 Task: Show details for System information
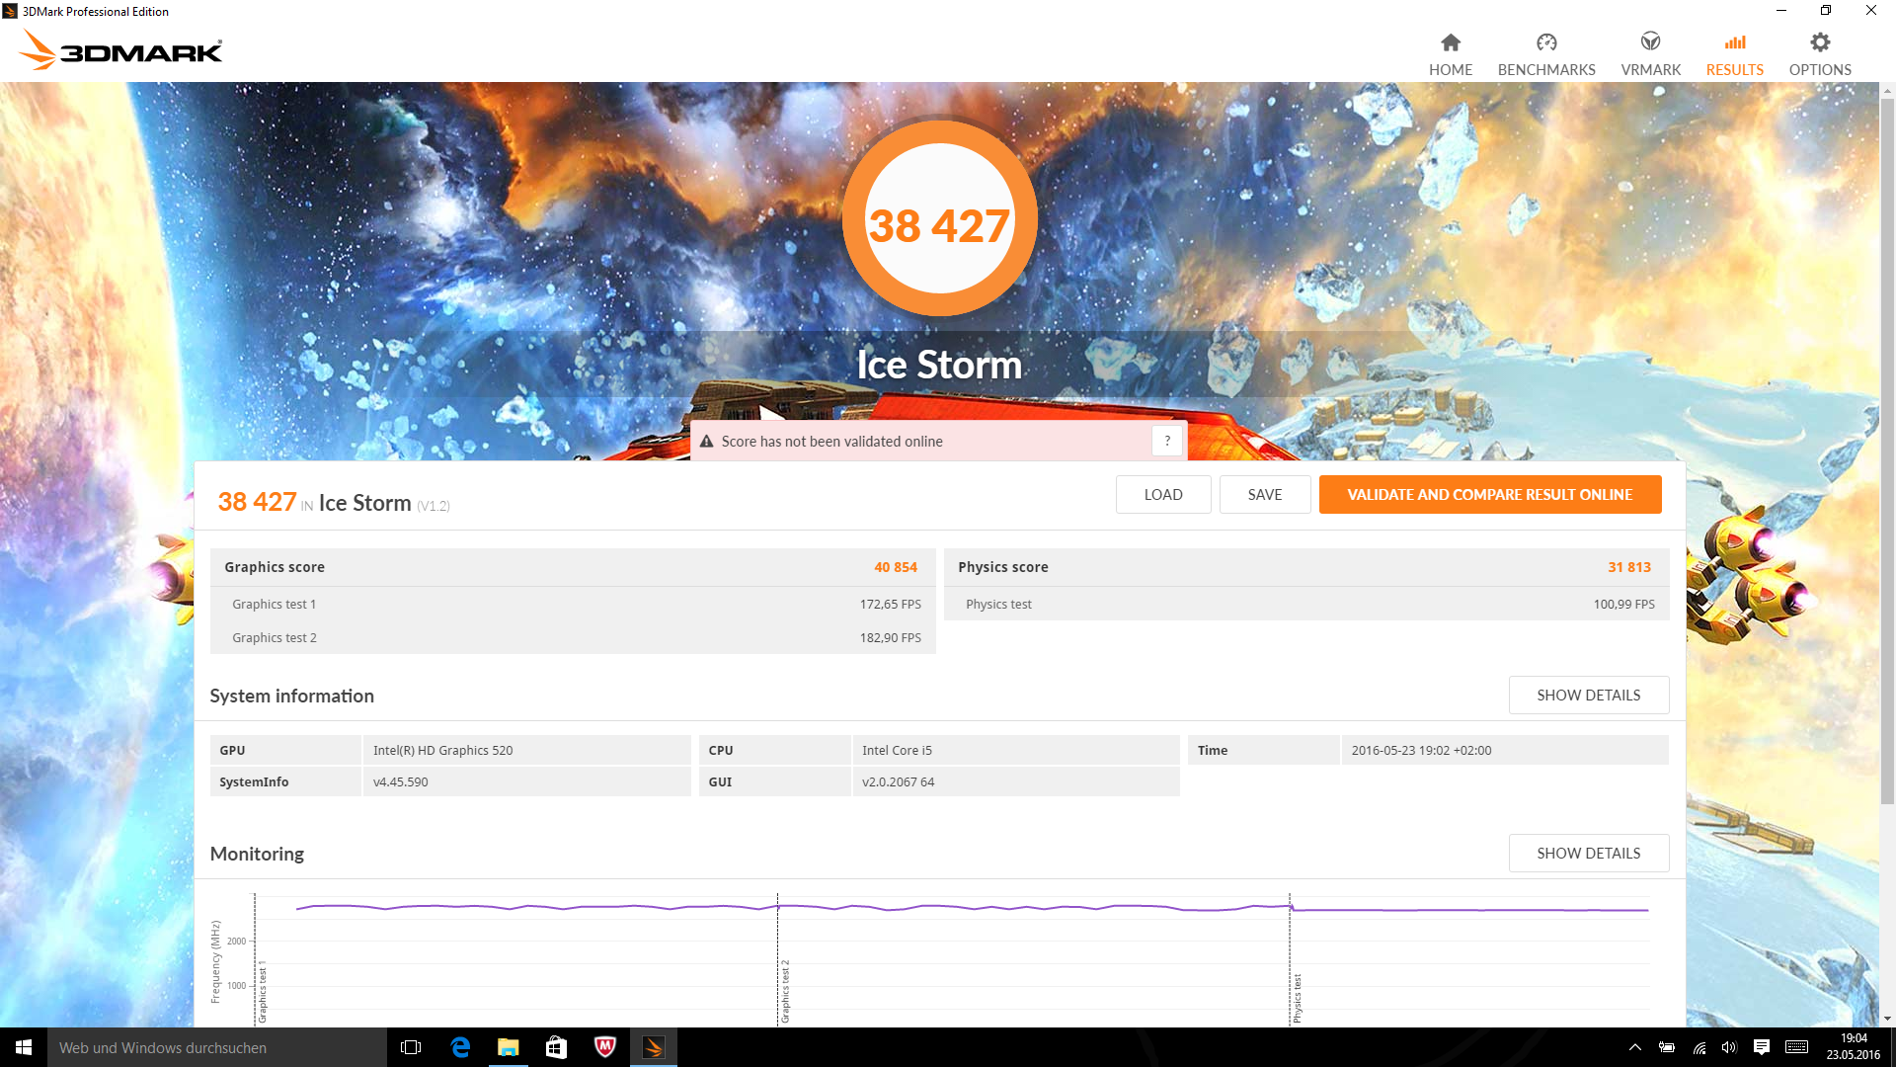[1588, 696]
